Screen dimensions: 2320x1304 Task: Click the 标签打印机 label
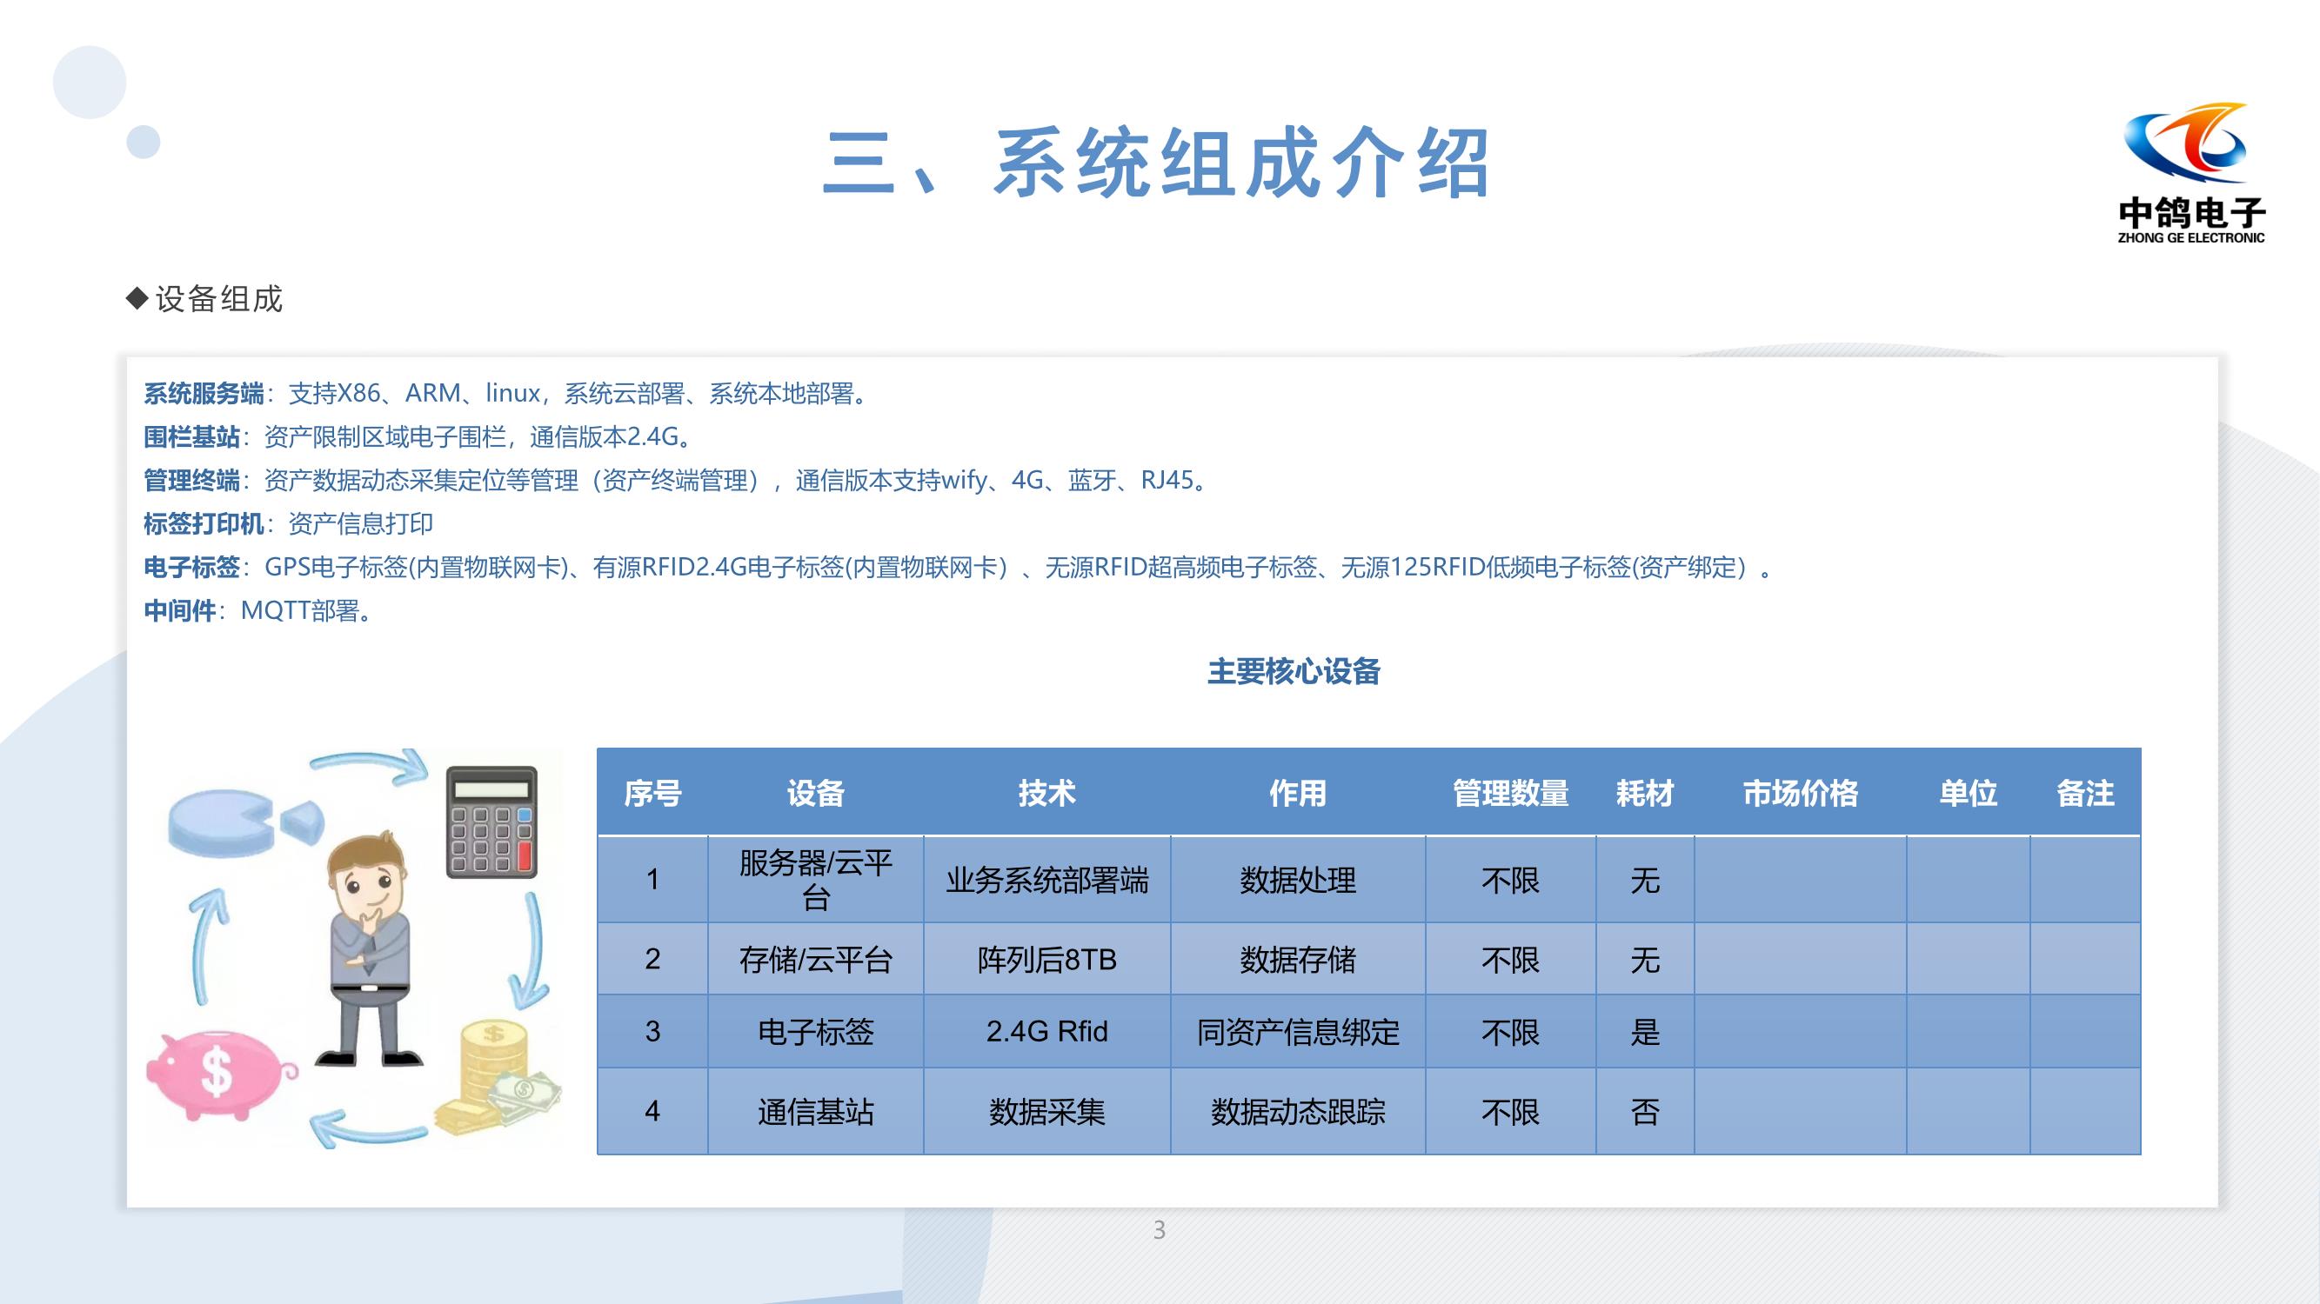coord(204,522)
